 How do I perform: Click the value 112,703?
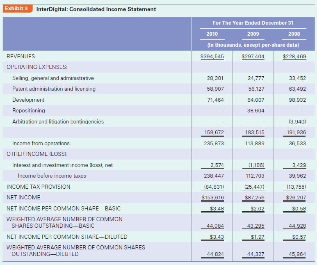255,176
